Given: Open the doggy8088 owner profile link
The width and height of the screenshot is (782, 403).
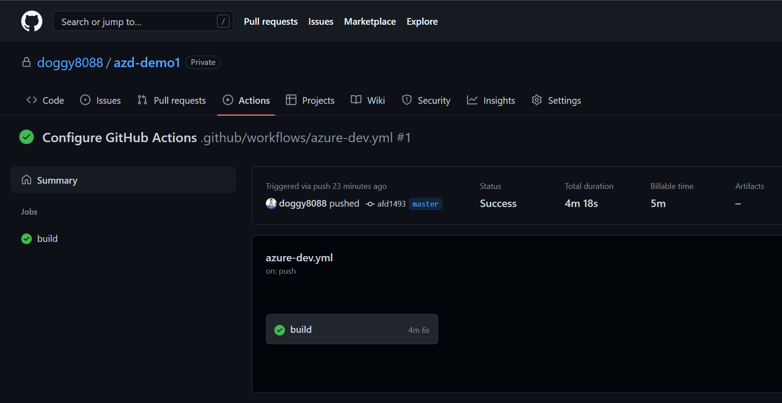Looking at the screenshot, I should click(70, 63).
